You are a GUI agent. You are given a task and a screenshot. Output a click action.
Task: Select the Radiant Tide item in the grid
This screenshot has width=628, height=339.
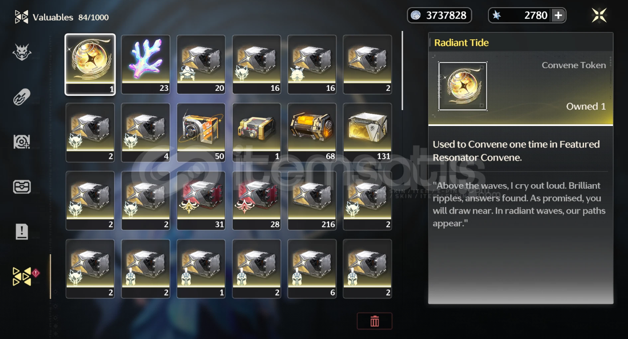click(90, 64)
